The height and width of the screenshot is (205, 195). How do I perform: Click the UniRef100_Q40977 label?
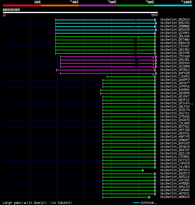175,83
